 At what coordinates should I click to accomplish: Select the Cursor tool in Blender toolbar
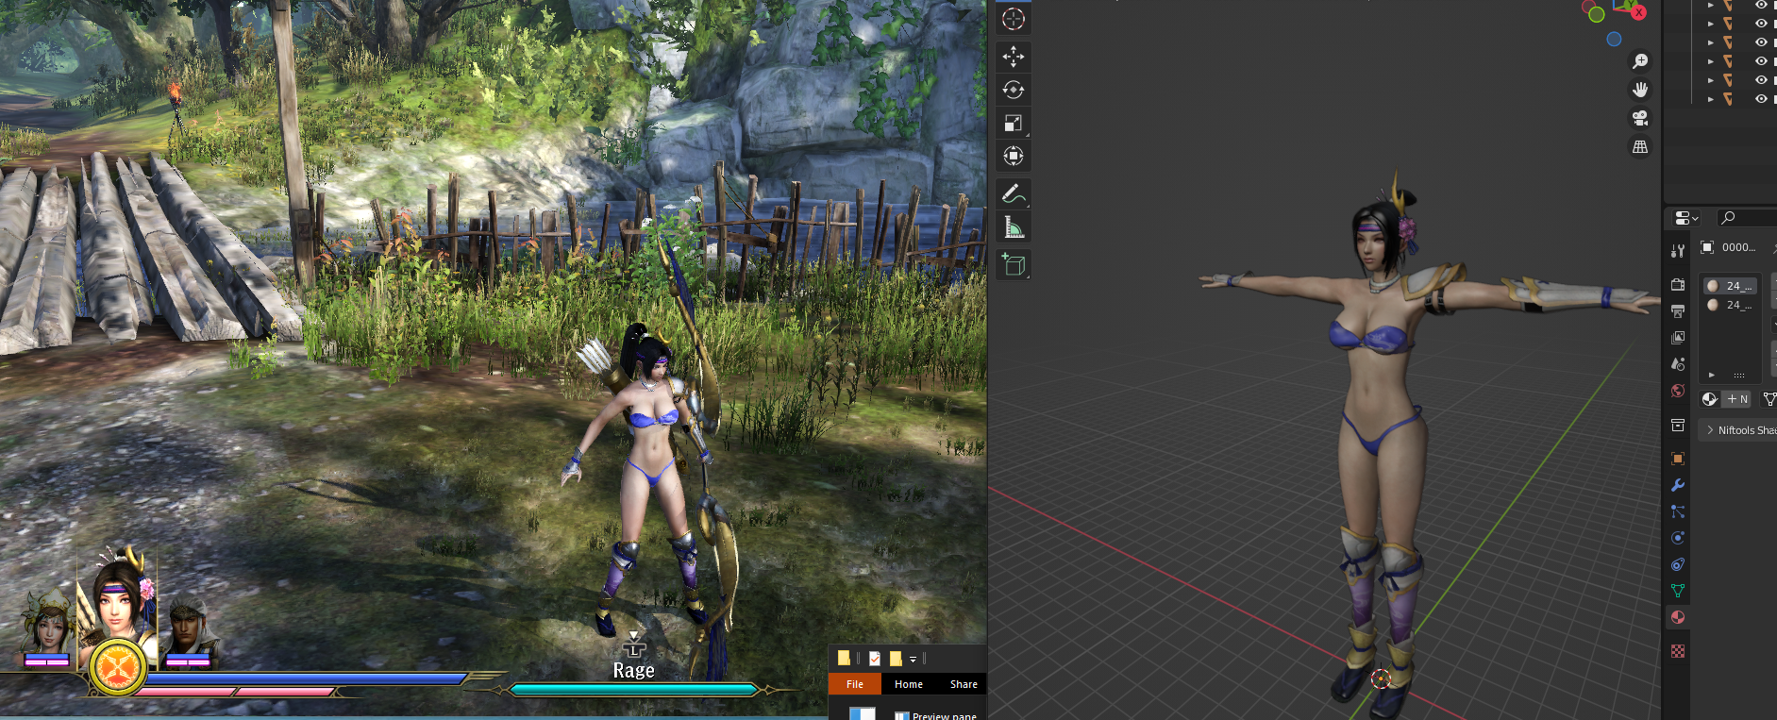click(1014, 19)
